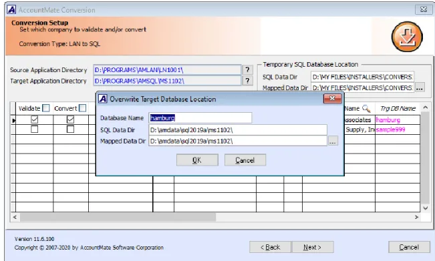Click the Target Application Directory path field
This screenshot has width=435, height=261.
pyautogui.click(x=167, y=81)
